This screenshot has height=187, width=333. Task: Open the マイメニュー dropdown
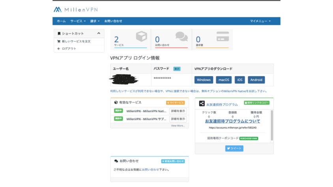click(x=260, y=21)
